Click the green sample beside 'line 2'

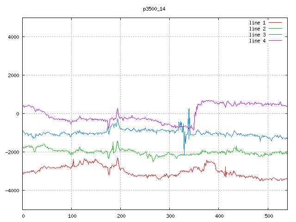[x=275, y=29]
